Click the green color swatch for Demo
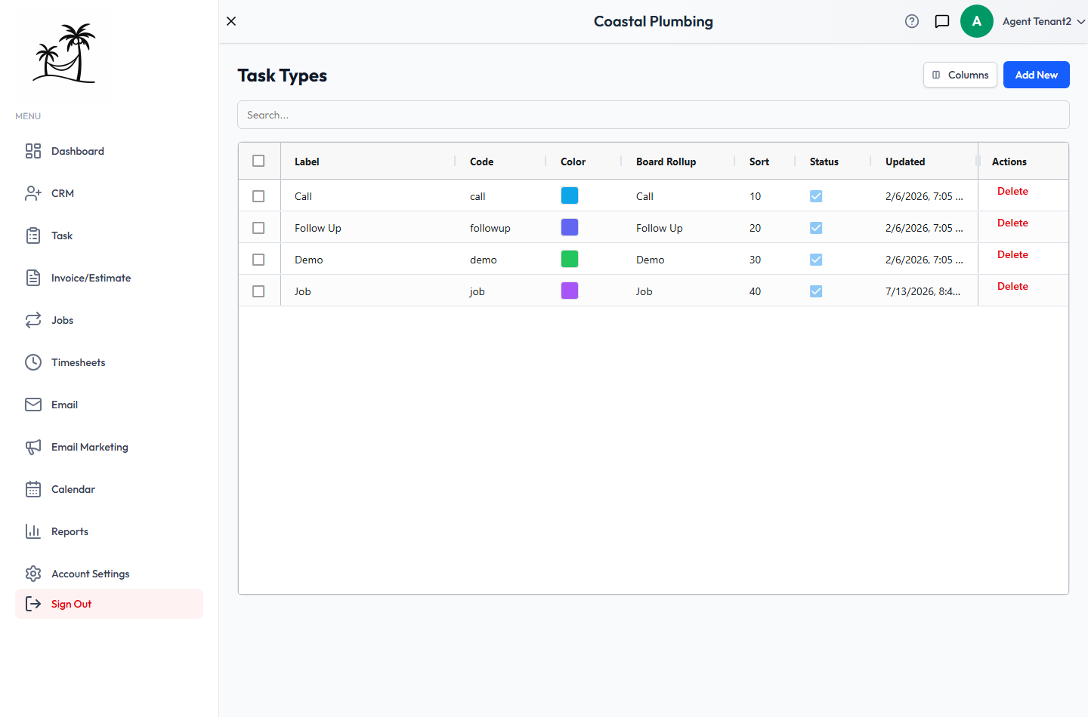 [570, 259]
